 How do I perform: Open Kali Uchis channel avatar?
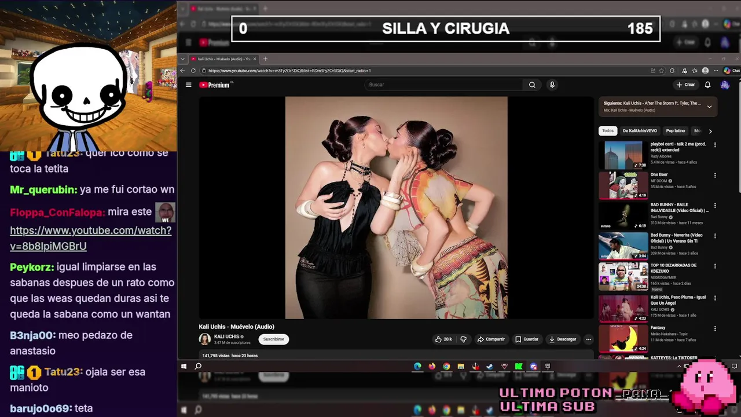tap(205, 339)
